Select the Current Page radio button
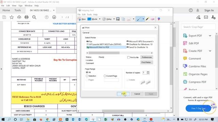 [x=105, y=76]
